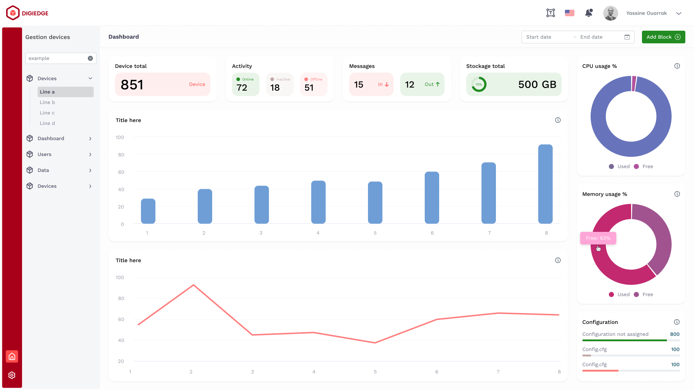Open settings gear in red sidebar

pyautogui.click(x=12, y=375)
